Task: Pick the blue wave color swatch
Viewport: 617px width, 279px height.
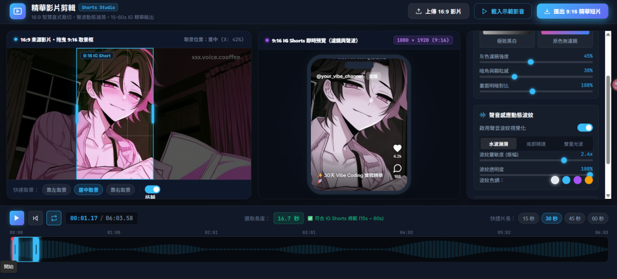Action: (566, 180)
